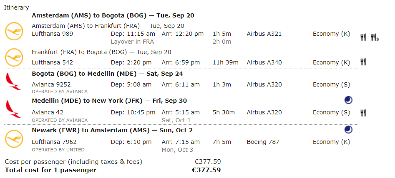The image size is (395, 178).
Task: Select the Bogota to Medellin heading
Action: [107, 74]
